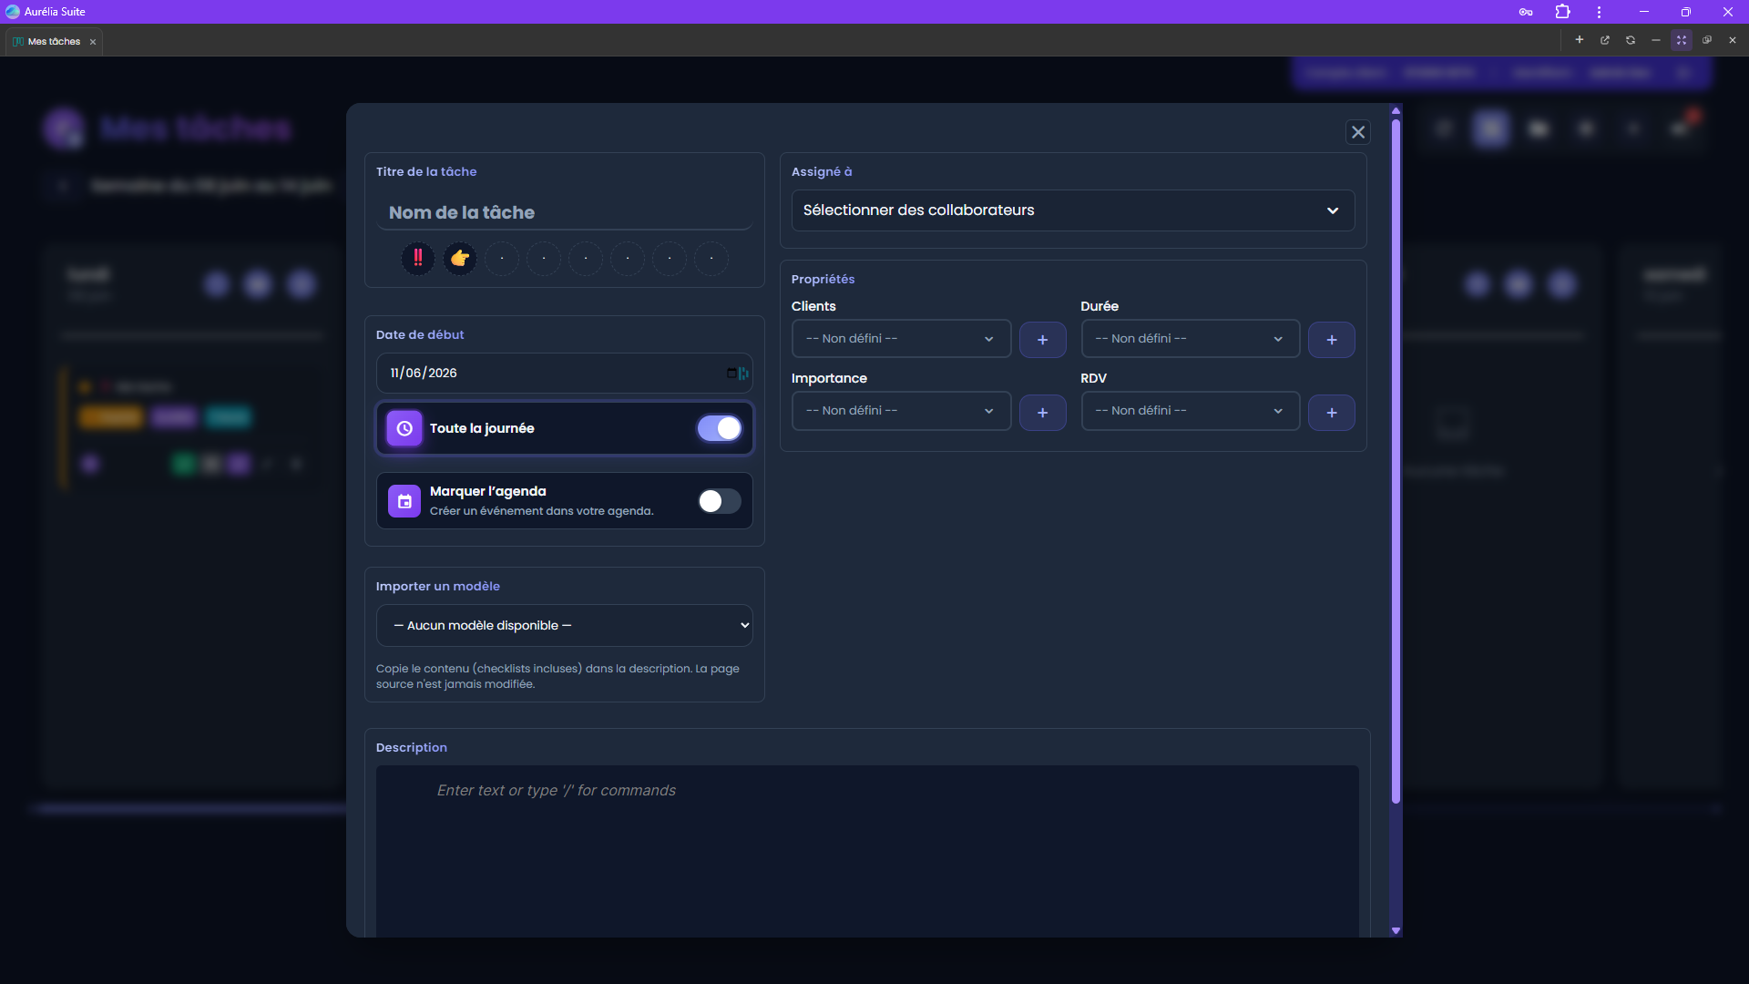Open the Importance dropdown
1749x984 pixels.
(x=901, y=411)
